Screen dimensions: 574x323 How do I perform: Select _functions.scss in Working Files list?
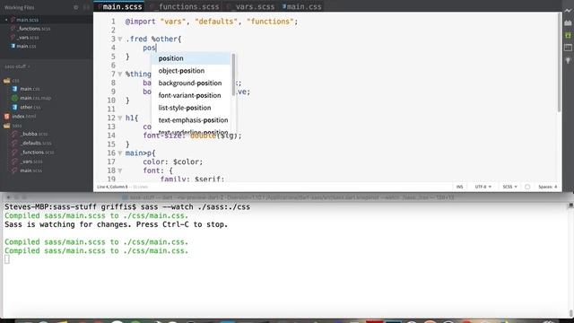34,29
